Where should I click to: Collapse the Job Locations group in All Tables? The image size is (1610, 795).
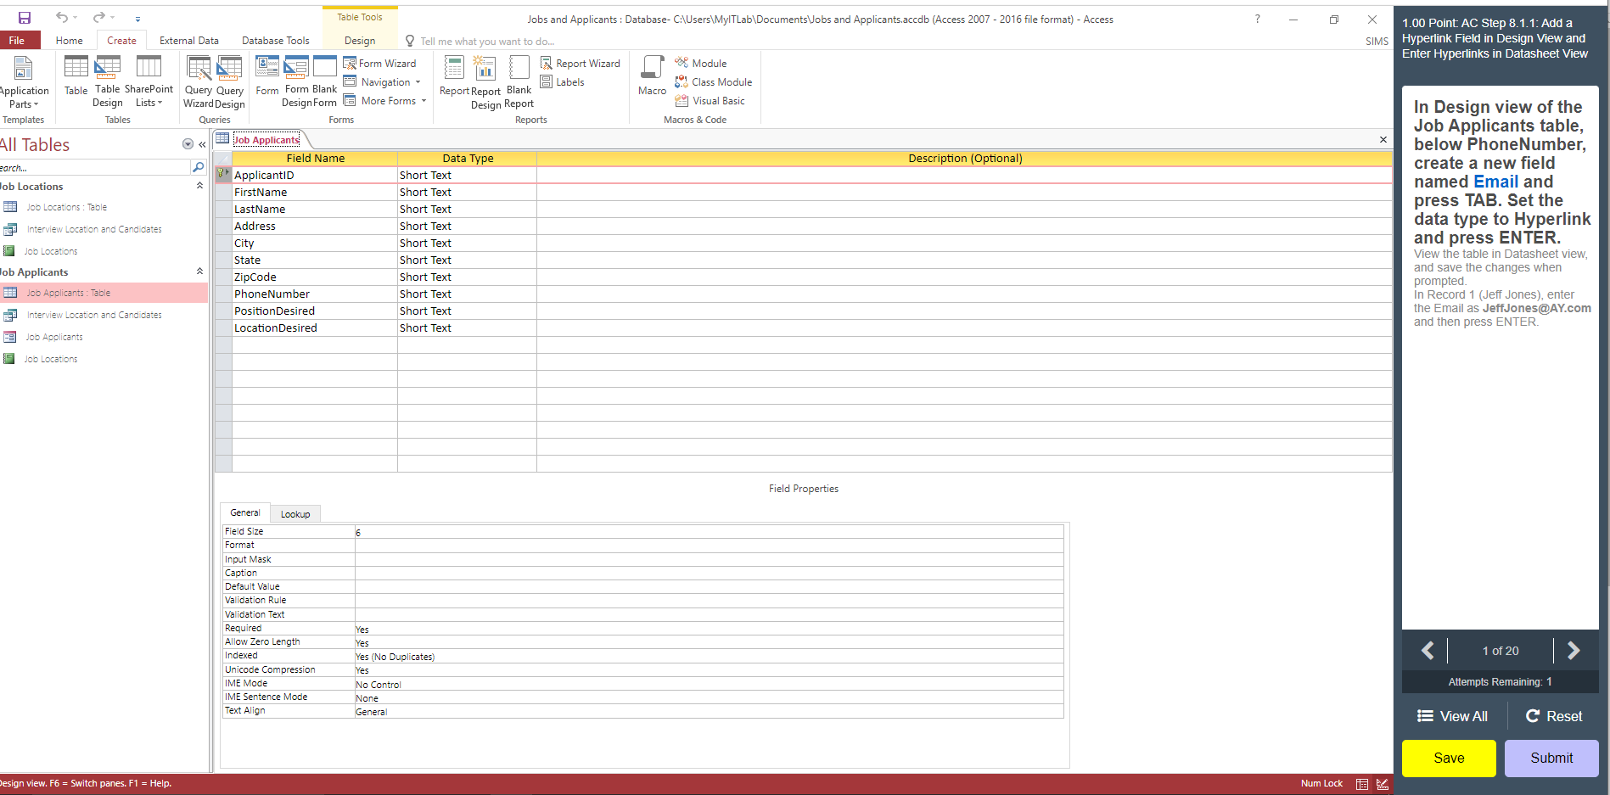199,186
